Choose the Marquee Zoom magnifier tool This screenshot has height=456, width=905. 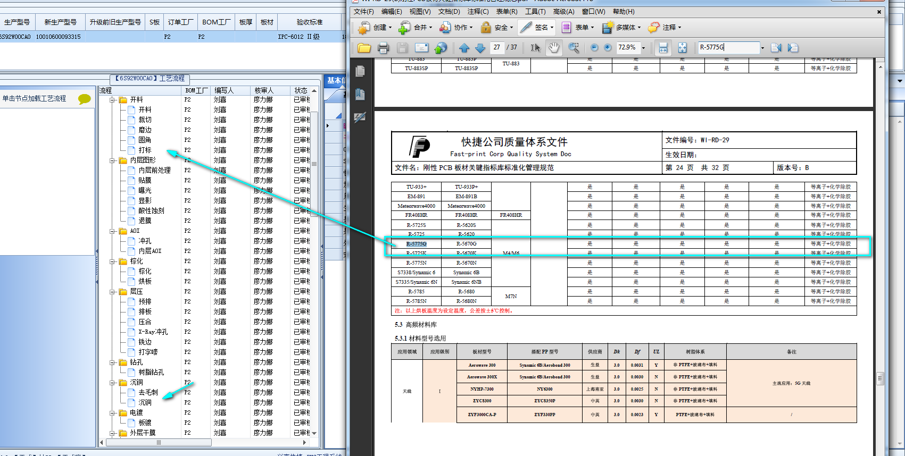pyautogui.click(x=574, y=48)
